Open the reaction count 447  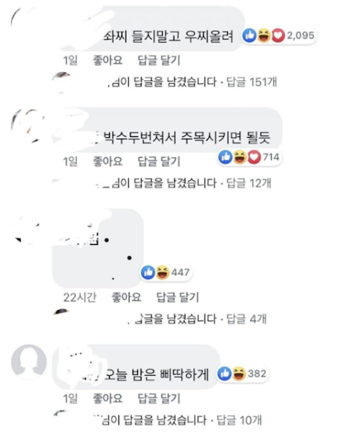pos(181,272)
